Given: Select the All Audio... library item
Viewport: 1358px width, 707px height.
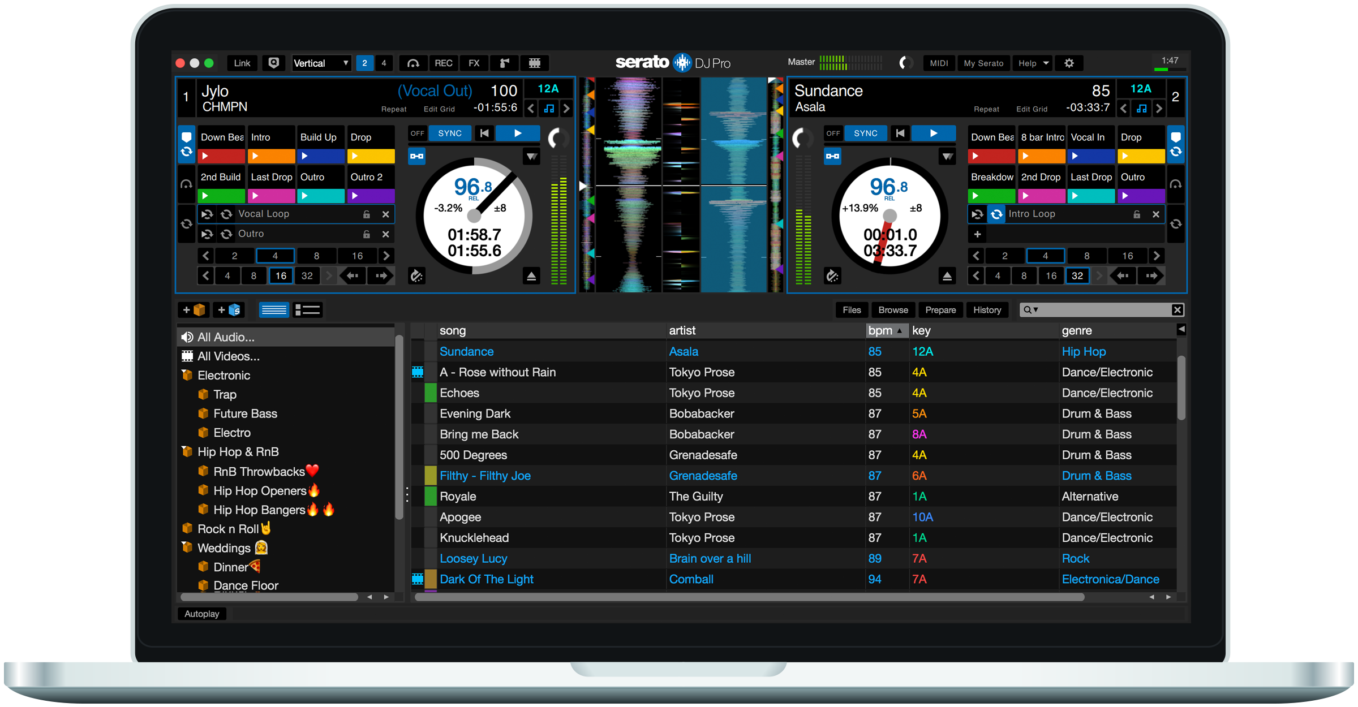Looking at the screenshot, I should tap(286, 337).
